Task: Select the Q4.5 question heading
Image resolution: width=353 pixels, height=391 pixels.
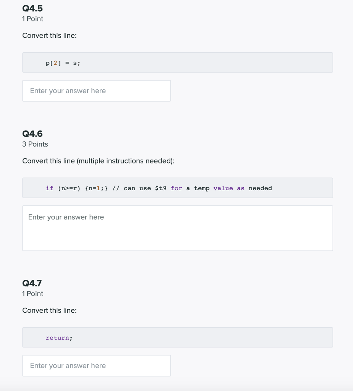Action: [x=32, y=8]
